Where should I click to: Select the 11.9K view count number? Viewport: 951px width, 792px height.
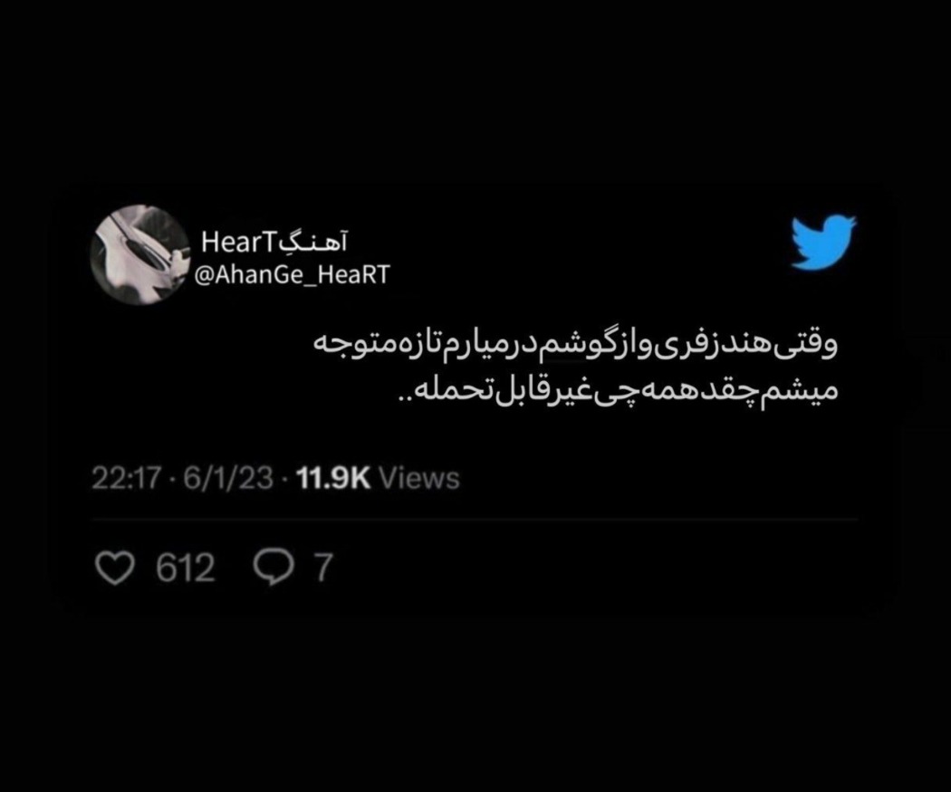click(x=333, y=478)
